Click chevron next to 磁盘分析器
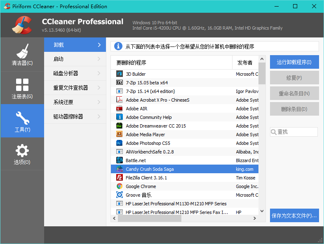324x244 pixels. tap(99, 73)
